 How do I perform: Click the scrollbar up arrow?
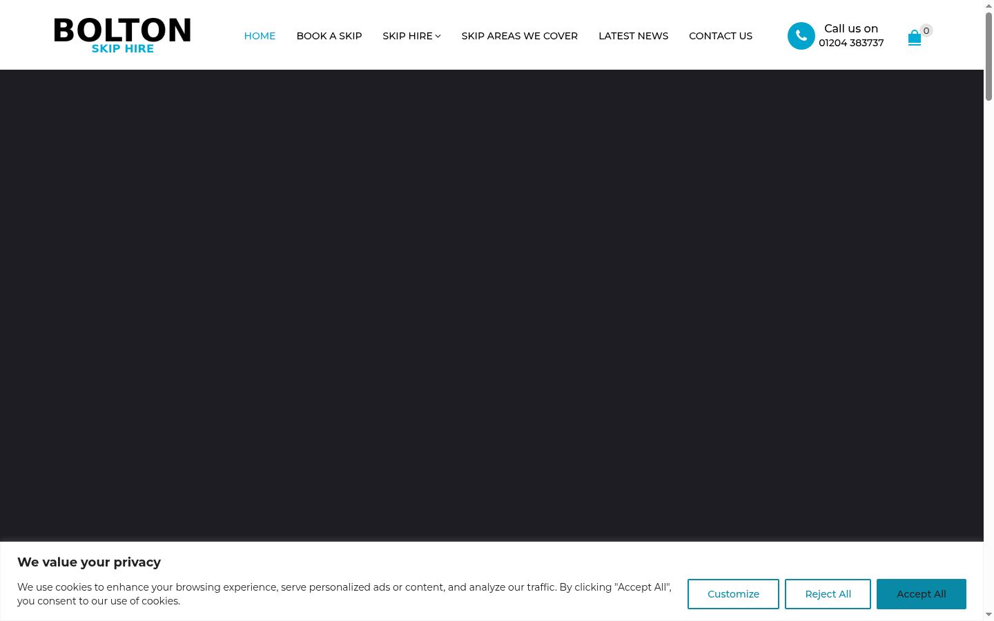[988, 6]
